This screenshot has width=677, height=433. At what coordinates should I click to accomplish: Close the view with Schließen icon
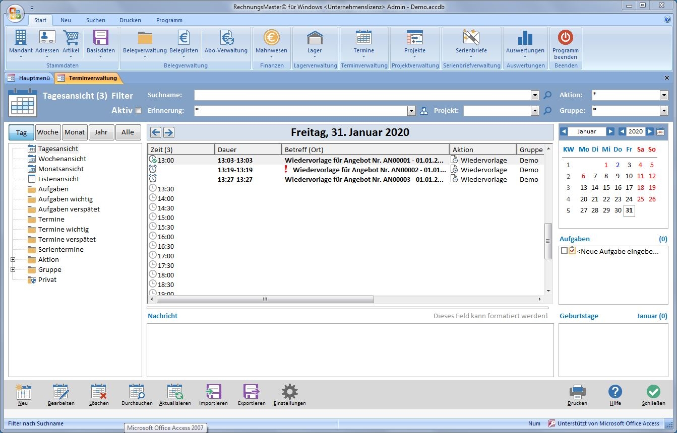tap(653, 392)
